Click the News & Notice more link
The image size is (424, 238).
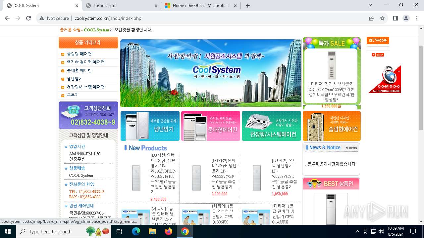pos(351,148)
